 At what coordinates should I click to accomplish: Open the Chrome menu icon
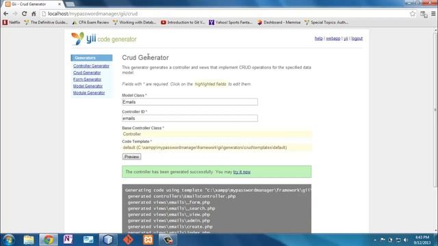coord(433,14)
